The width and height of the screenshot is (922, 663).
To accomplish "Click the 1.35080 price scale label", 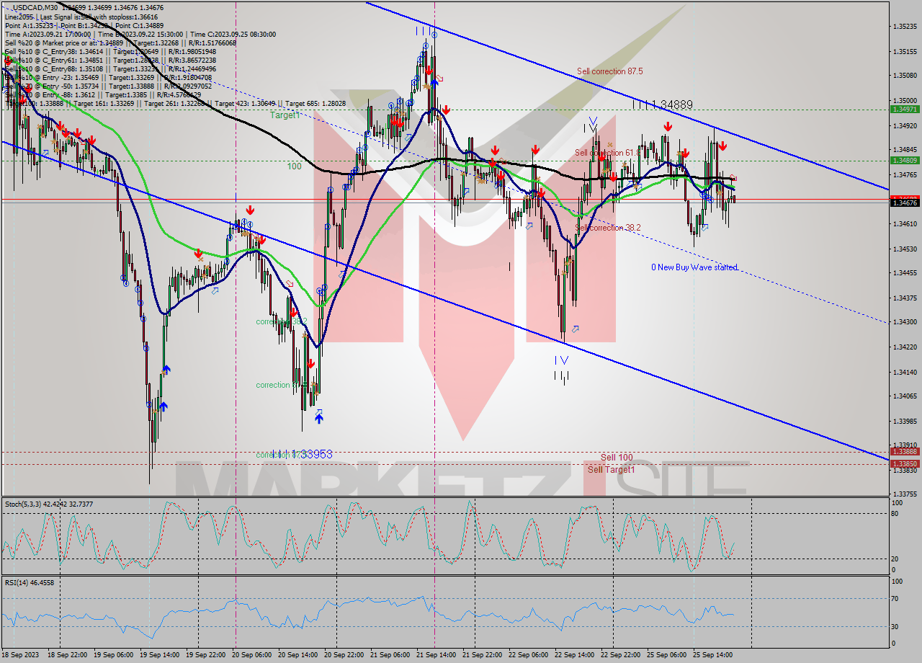I will tap(905, 76).
